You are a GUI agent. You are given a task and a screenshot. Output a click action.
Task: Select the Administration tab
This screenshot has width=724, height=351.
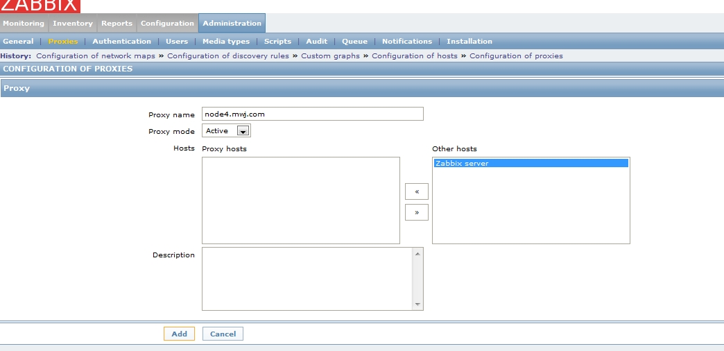[232, 23]
